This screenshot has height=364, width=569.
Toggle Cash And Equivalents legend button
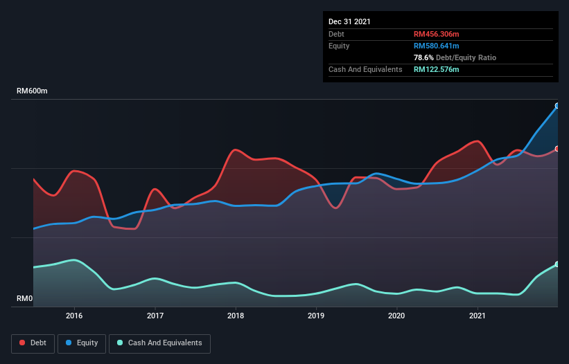(159, 343)
